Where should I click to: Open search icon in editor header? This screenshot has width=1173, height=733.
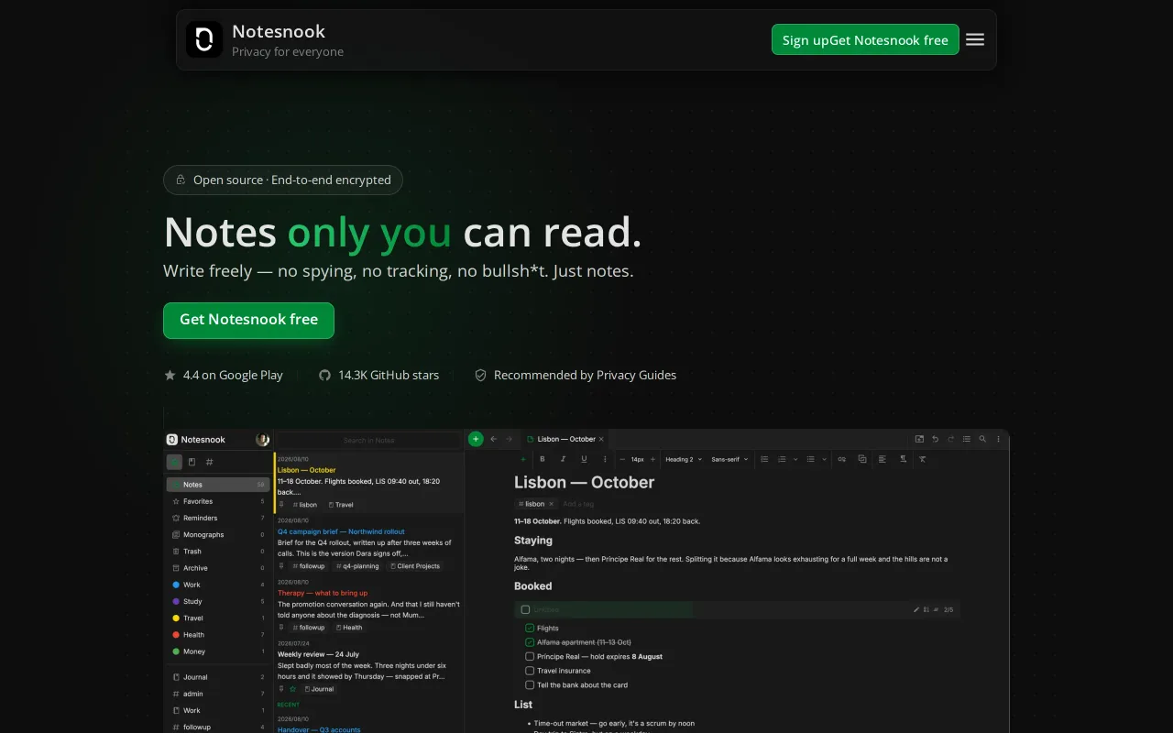(x=982, y=439)
